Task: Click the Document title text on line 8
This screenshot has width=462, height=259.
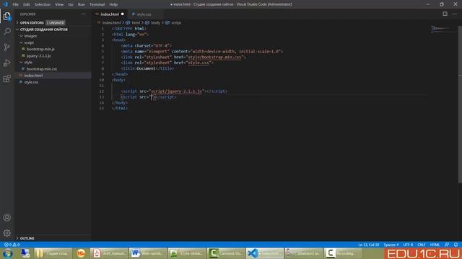Action: pos(146,68)
